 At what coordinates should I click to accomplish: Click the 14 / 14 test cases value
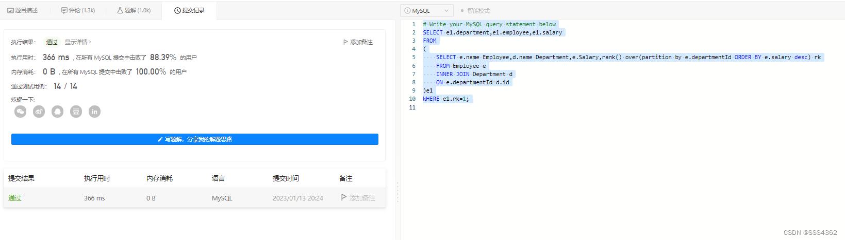click(x=65, y=86)
